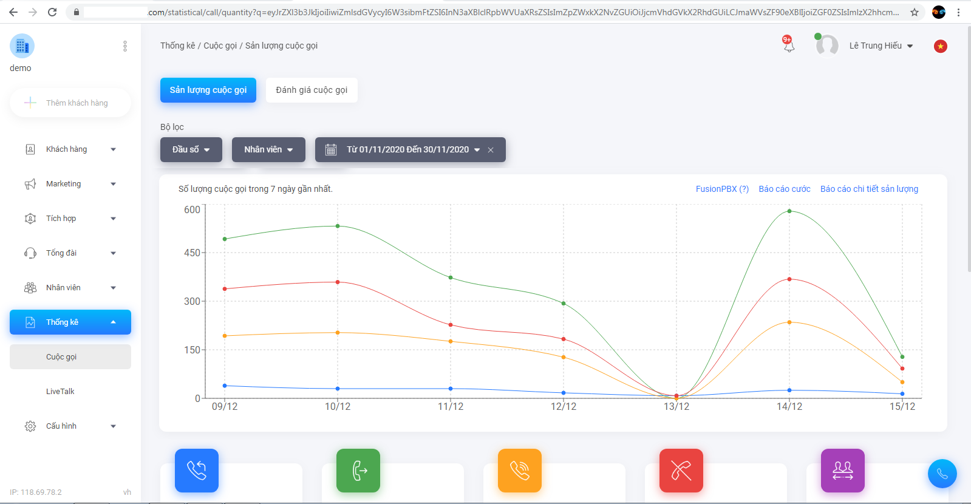Expand the Tổng đài menu arrow
Viewport: 971px width, 504px height.
tap(113, 253)
